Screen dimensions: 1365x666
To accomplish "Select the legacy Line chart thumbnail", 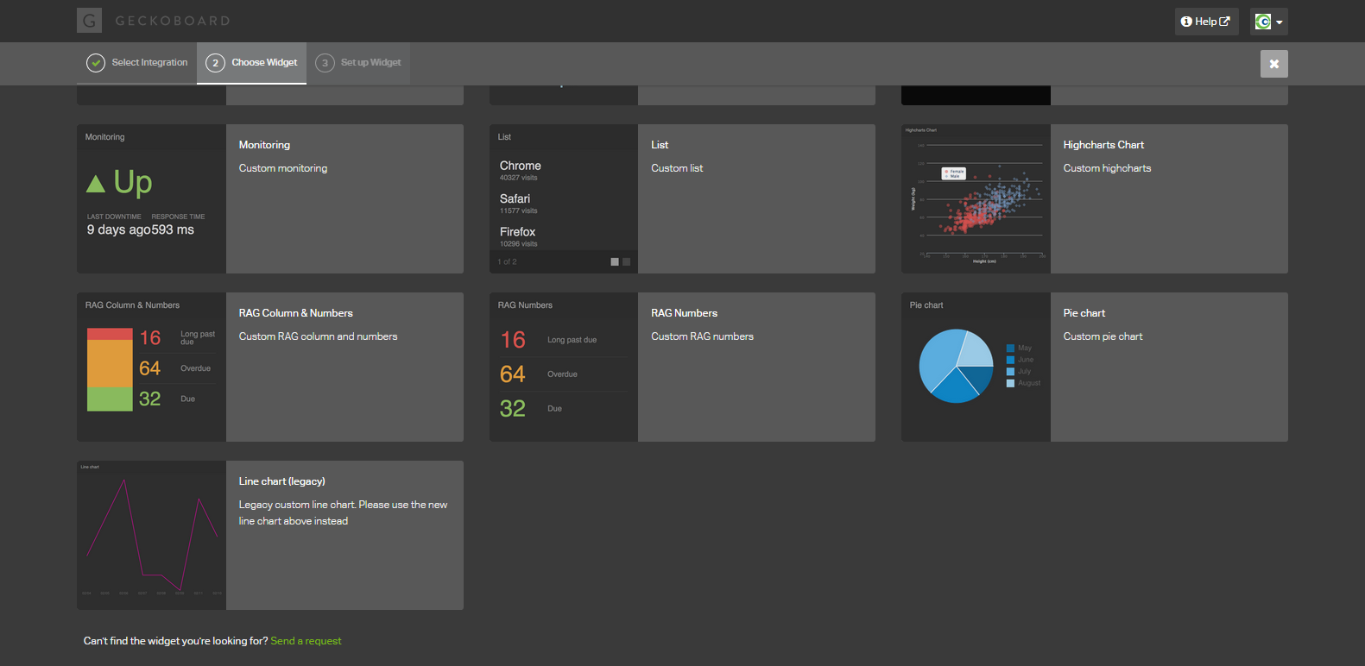I will click(151, 535).
